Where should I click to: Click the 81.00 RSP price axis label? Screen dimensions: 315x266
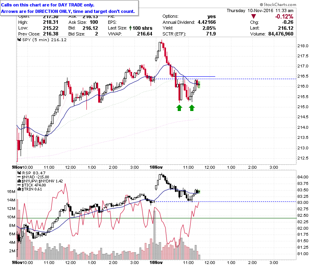click(x=303, y=254)
